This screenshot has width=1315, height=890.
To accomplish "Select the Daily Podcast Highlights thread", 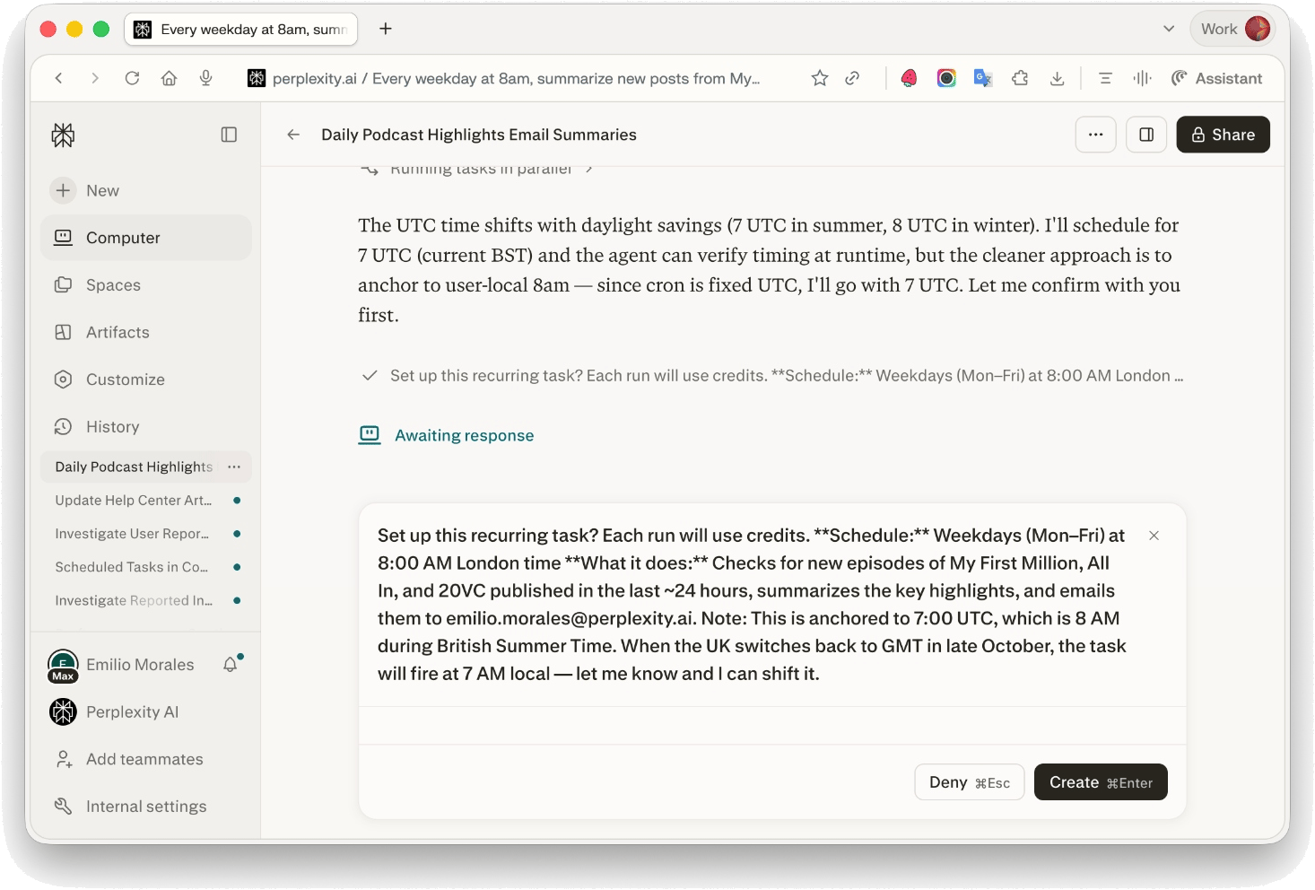I will click(x=134, y=467).
